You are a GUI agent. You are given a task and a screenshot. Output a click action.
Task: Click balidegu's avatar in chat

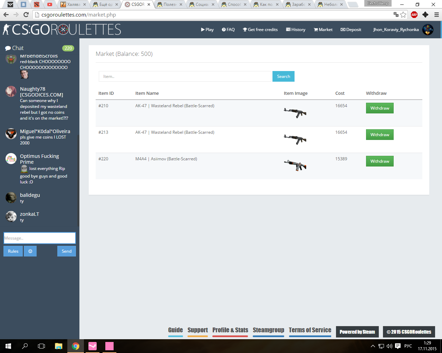tap(11, 198)
